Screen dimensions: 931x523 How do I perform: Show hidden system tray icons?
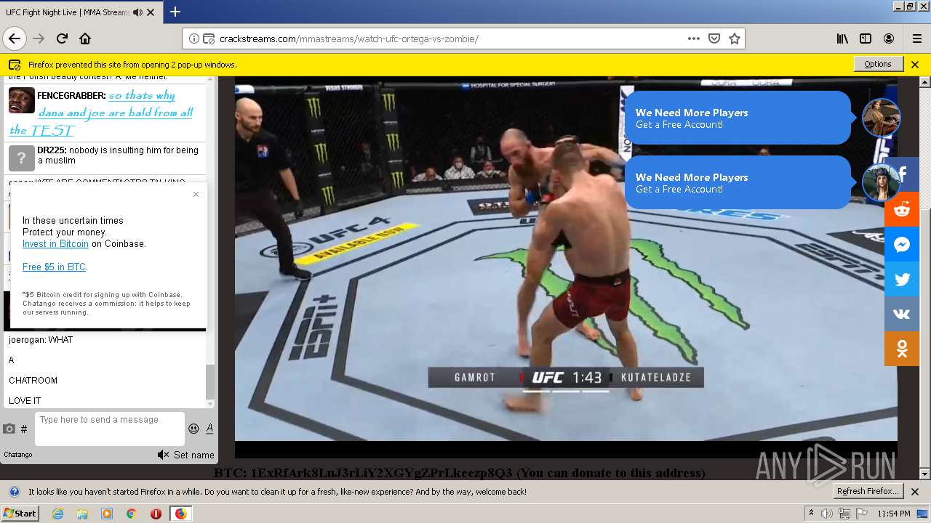812,514
